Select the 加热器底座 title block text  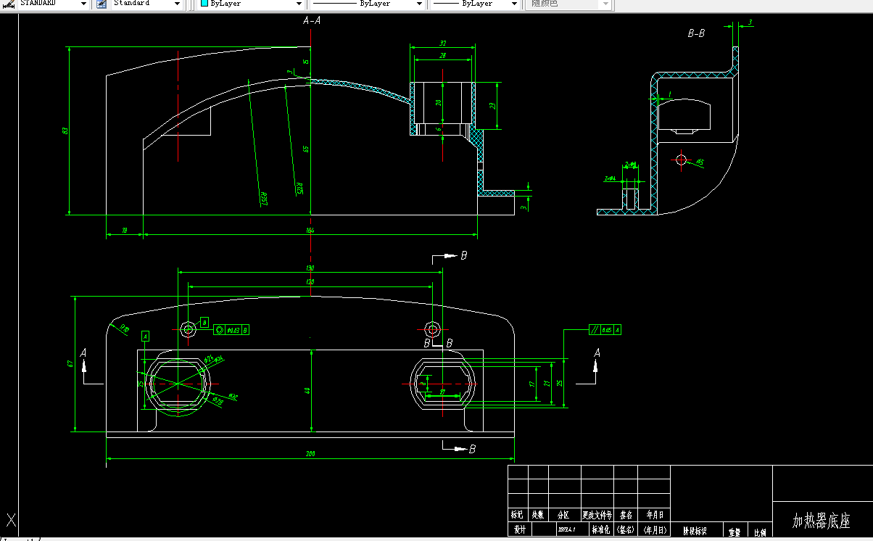tap(821, 520)
